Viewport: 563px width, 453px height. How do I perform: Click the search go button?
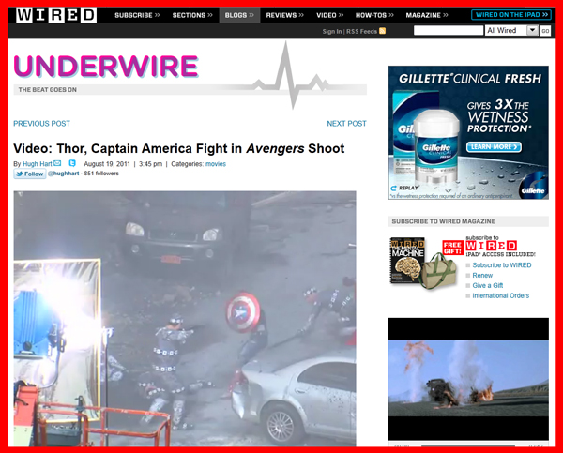(545, 31)
